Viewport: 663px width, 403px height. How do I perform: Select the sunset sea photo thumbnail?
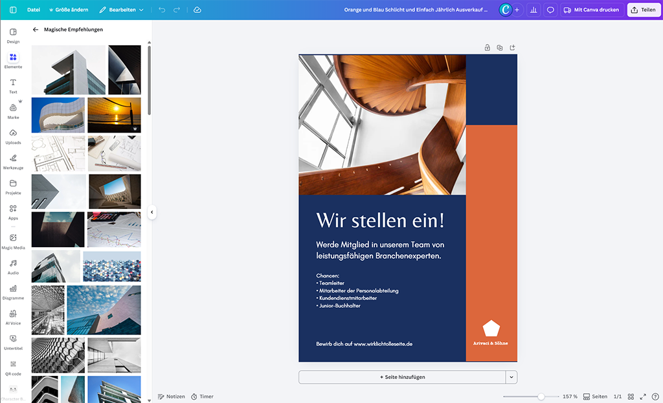[114, 115]
